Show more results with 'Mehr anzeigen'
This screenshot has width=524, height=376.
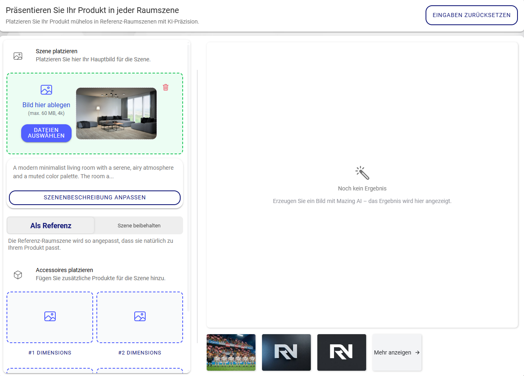click(x=393, y=352)
